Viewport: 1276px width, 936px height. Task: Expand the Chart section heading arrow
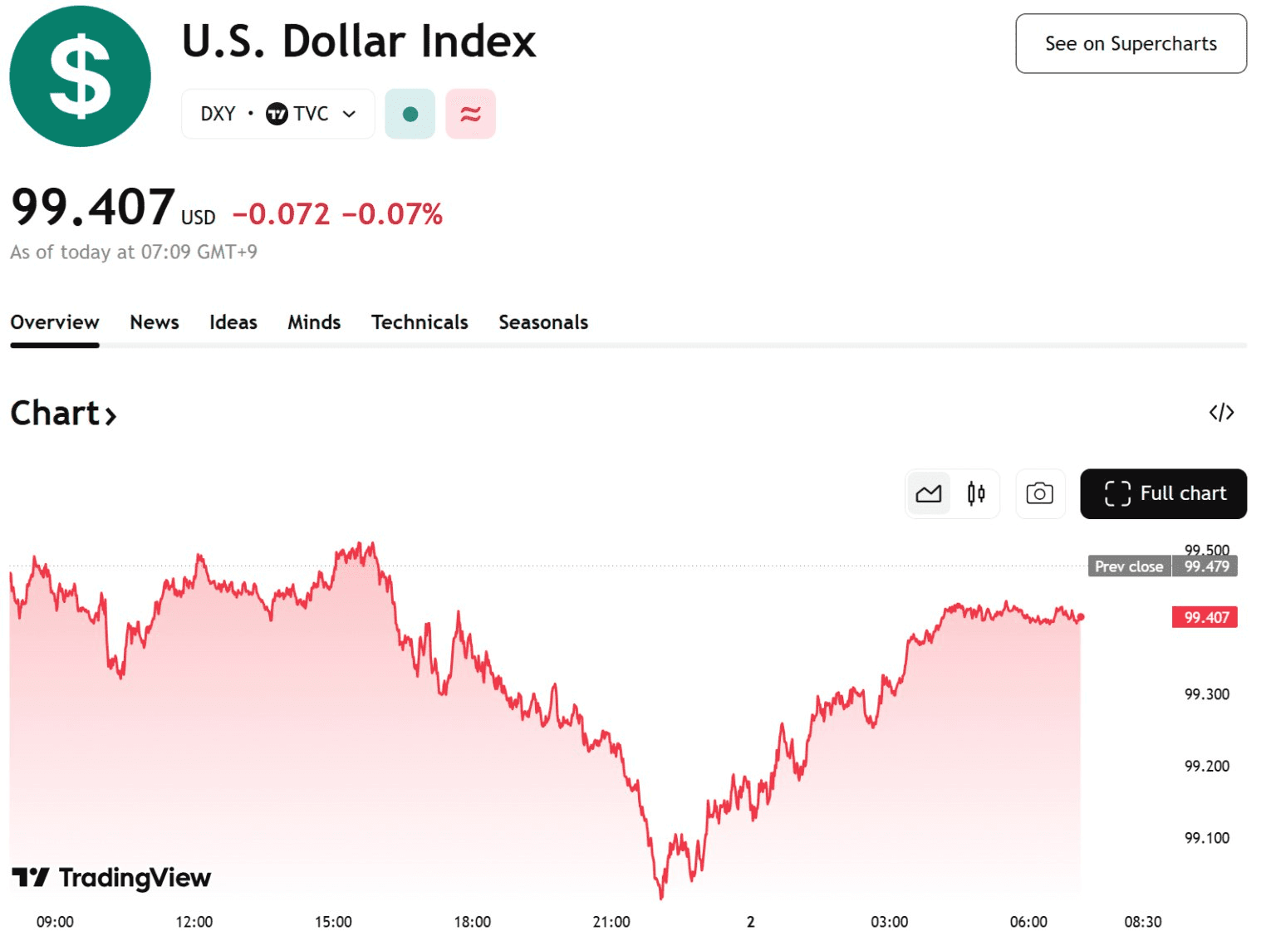(110, 414)
